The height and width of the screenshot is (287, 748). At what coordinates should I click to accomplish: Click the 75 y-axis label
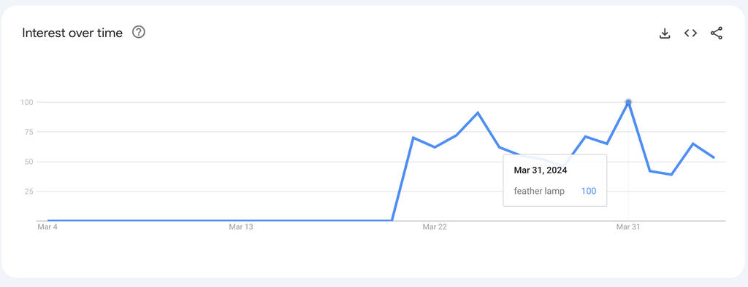click(28, 133)
